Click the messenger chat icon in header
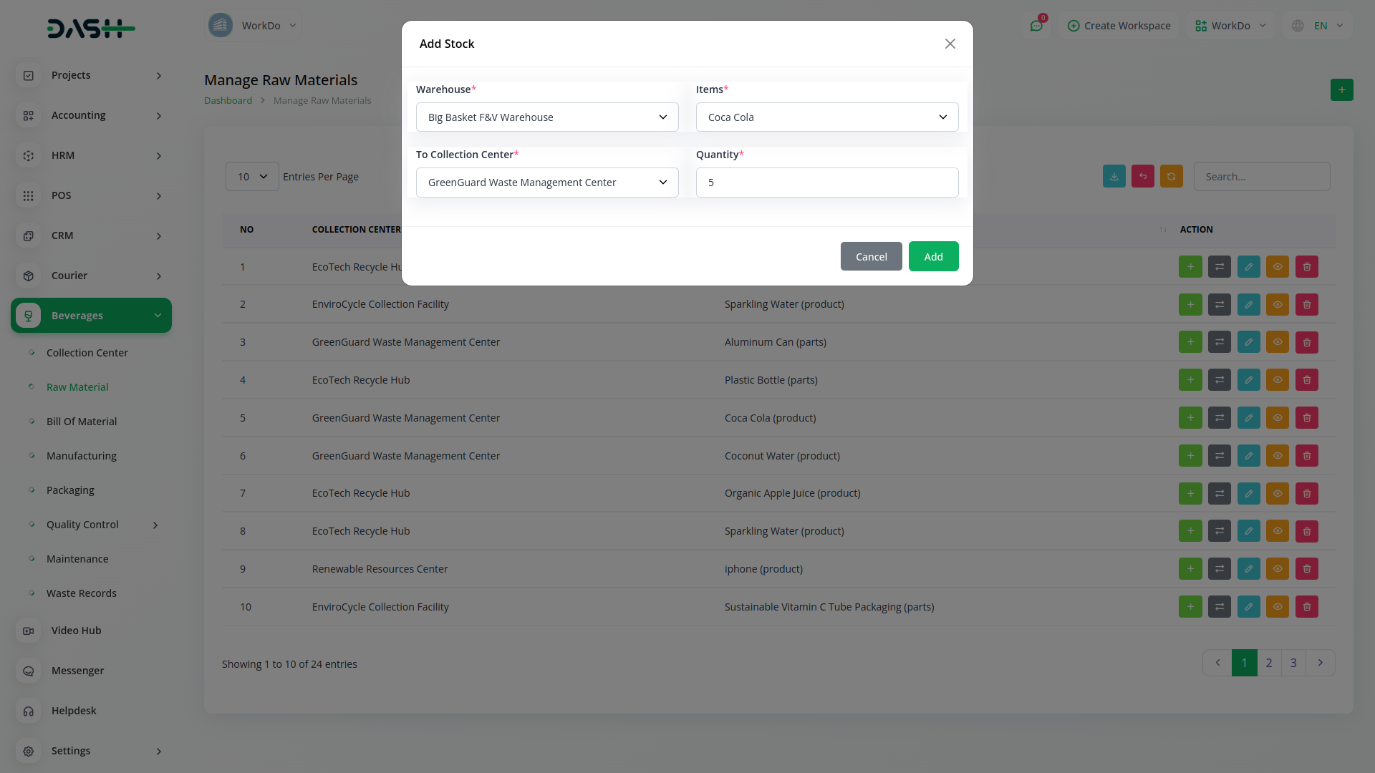Viewport: 1375px width, 773px height. [1036, 26]
